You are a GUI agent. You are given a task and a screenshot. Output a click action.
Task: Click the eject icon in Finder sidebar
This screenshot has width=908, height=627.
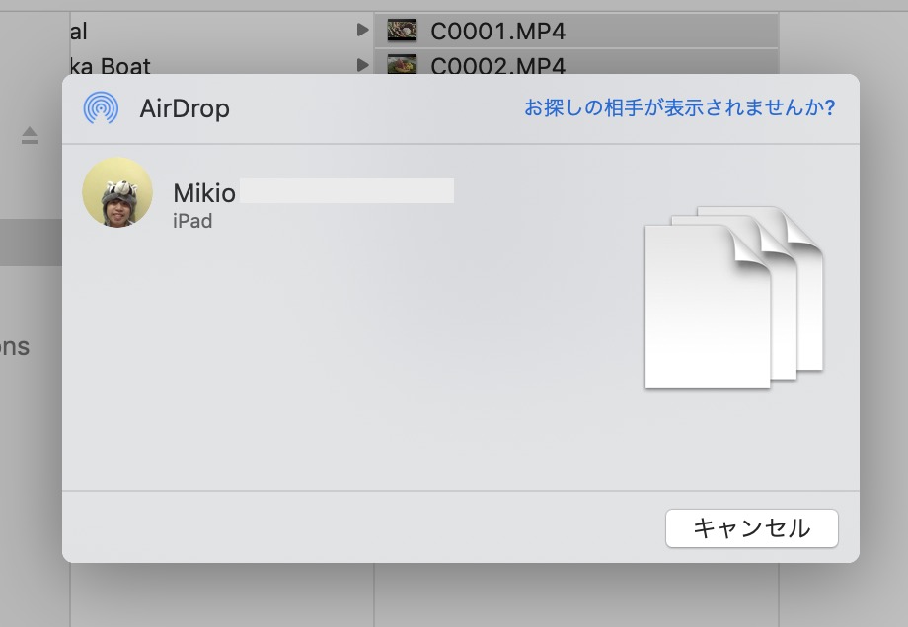[x=30, y=135]
